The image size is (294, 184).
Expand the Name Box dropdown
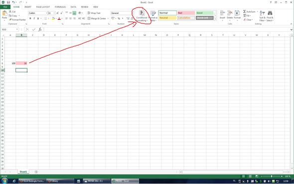coord(17,29)
